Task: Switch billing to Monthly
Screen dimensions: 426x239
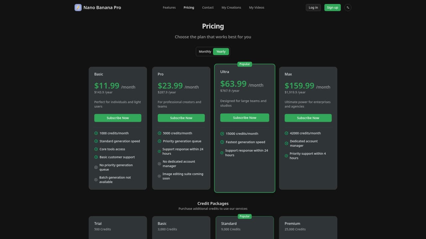Action: [x=205, y=51]
